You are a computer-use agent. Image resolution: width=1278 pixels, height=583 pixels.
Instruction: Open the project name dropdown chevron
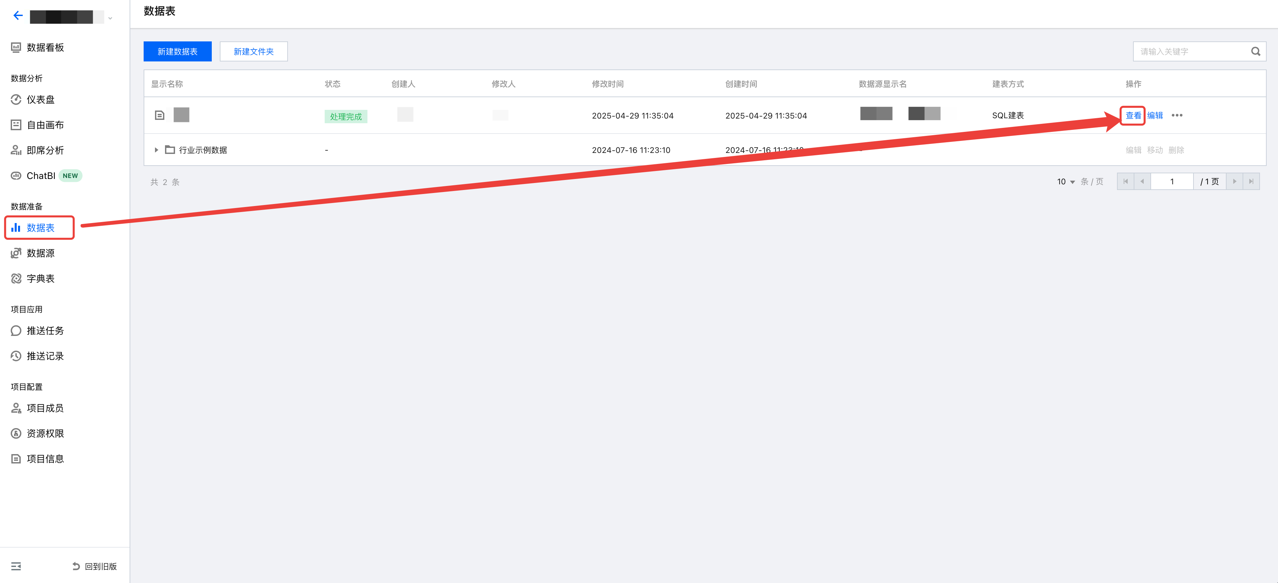[110, 18]
